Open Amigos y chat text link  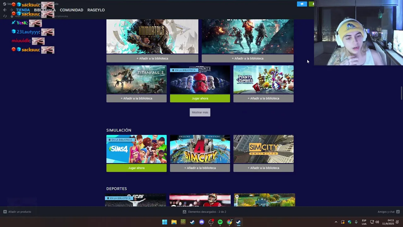point(386,212)
